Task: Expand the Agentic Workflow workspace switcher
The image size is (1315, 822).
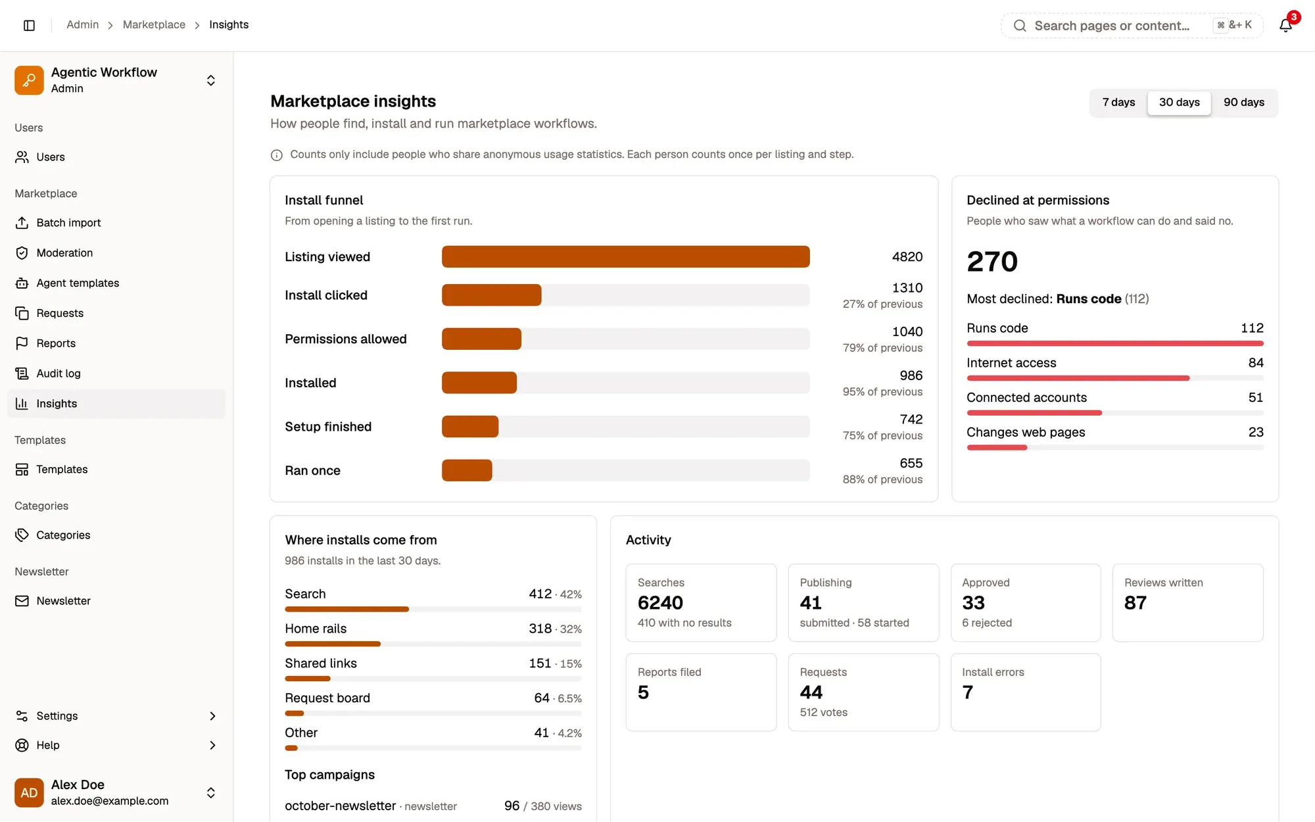Action: 211,80
